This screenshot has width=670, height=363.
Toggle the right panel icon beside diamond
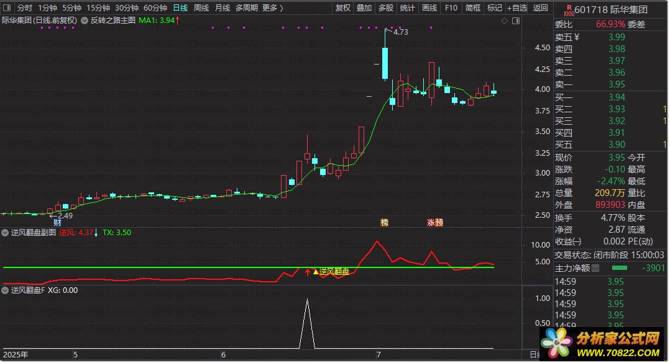[516, 20]
